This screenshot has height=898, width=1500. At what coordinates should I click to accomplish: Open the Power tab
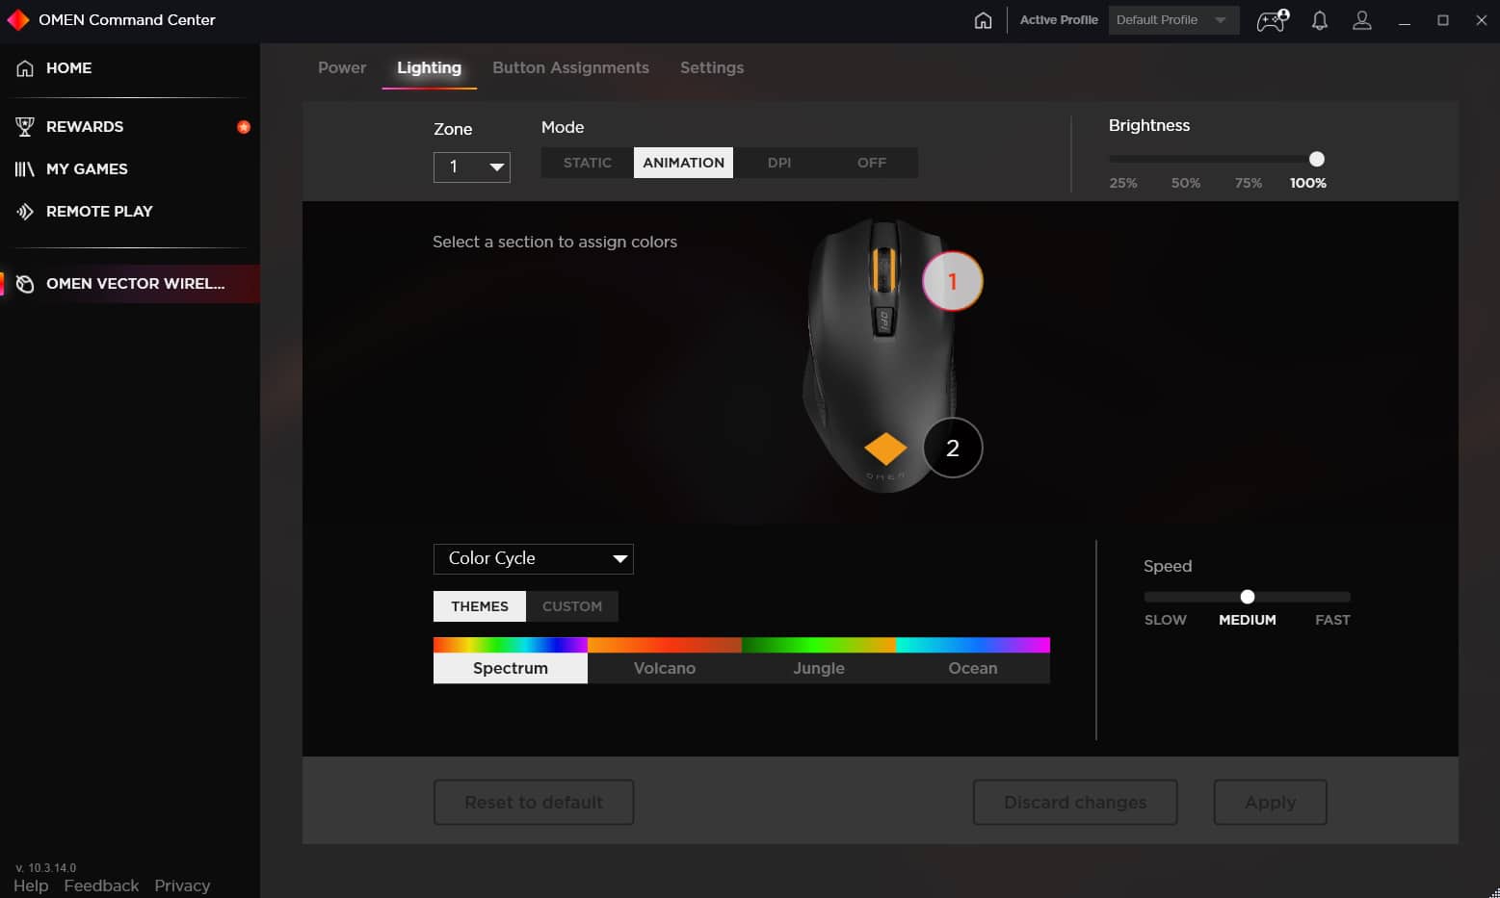tap(342, 67)
